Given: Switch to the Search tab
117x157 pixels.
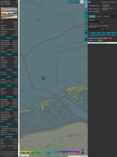Looking at the screenshot, I should (92, 16).
